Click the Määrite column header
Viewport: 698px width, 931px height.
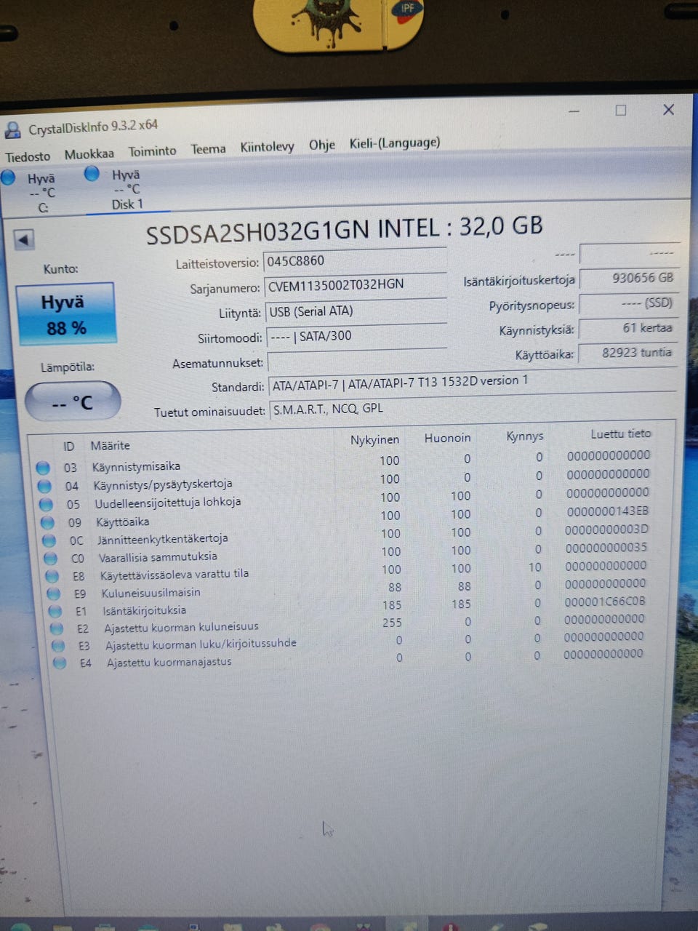click(111, 445)
